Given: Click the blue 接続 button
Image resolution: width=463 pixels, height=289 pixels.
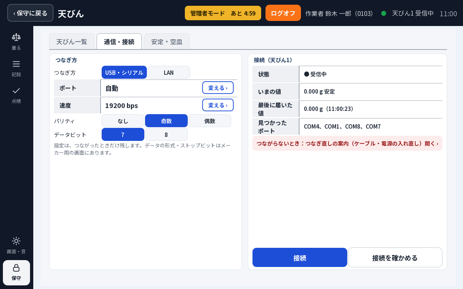Looking at the screenshot, I should tap(300, 258).
